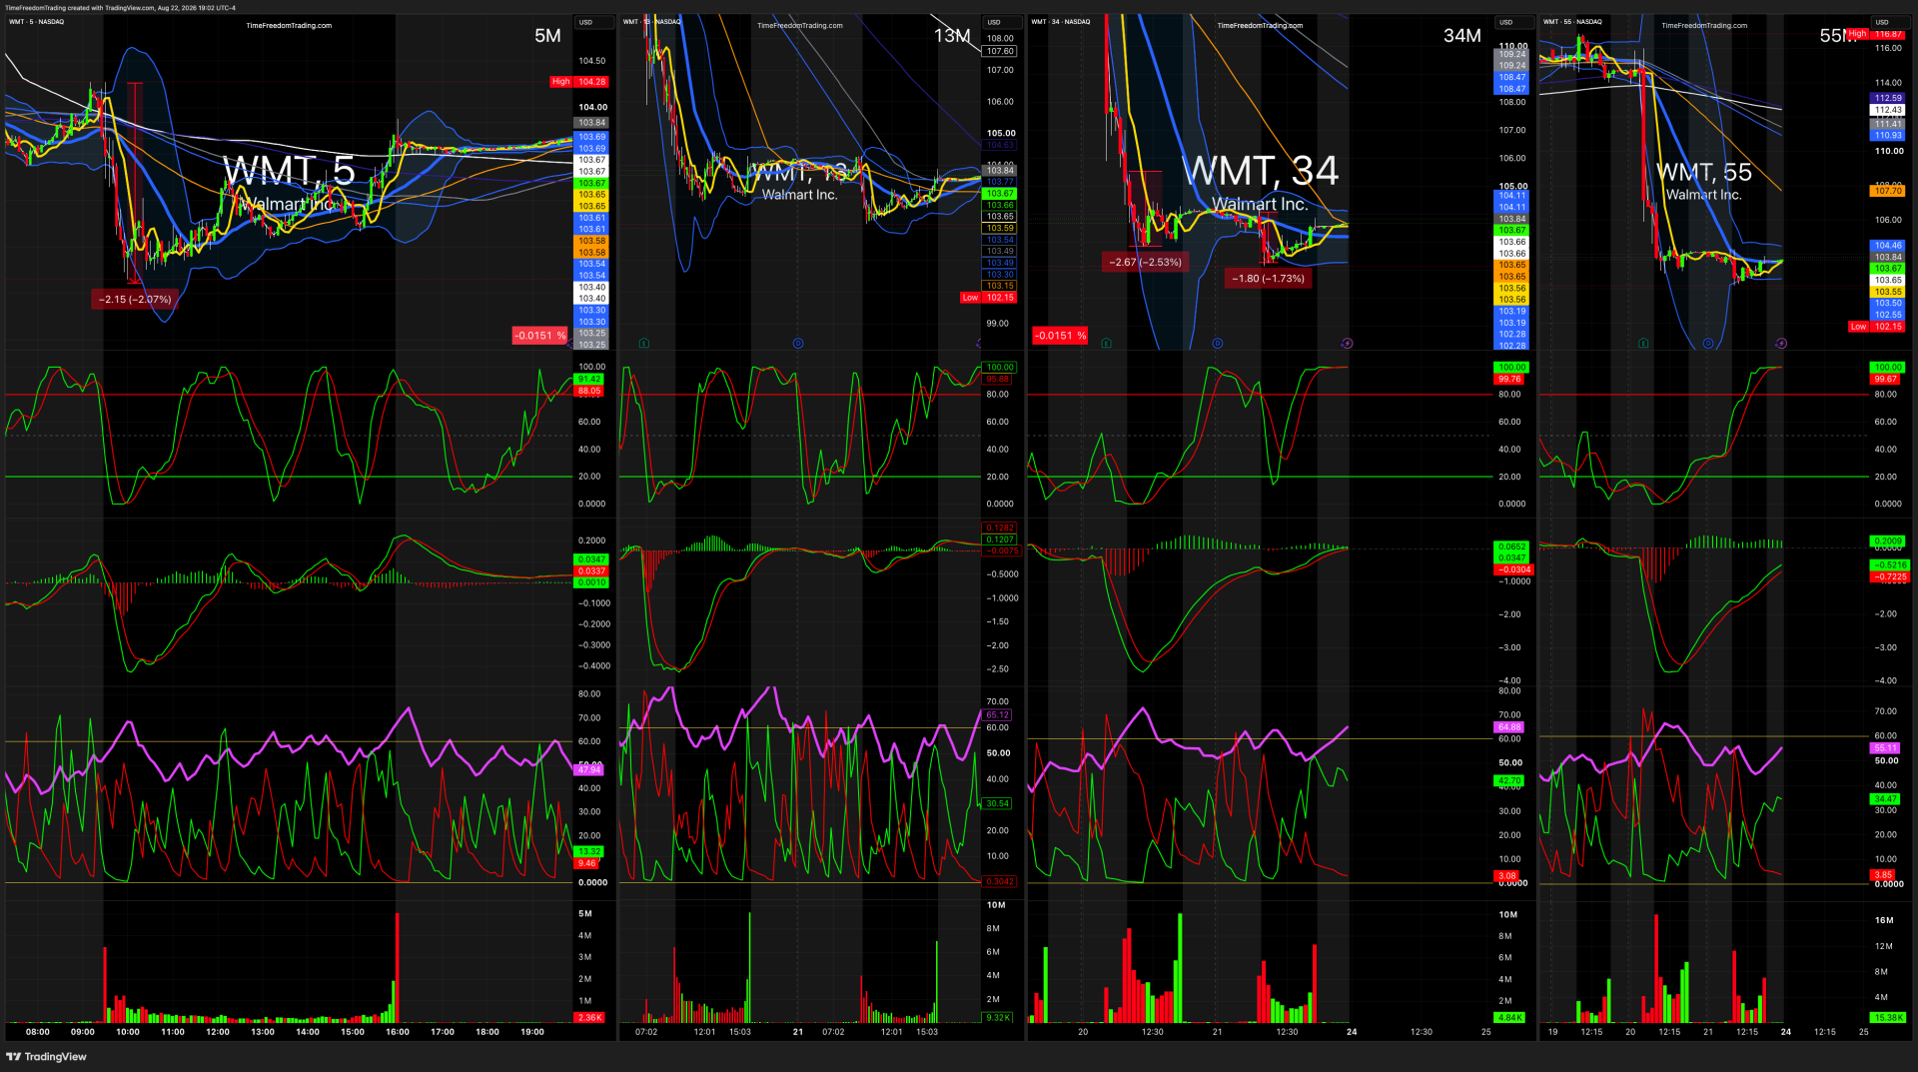
Task: Select the dividend D marker on 55M chart
Action: 1708,344
